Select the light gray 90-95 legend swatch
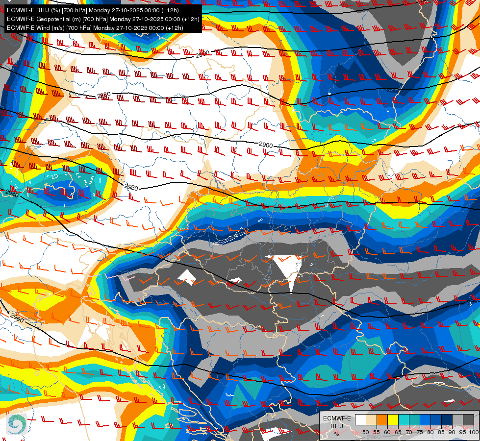 click(457, 419)
